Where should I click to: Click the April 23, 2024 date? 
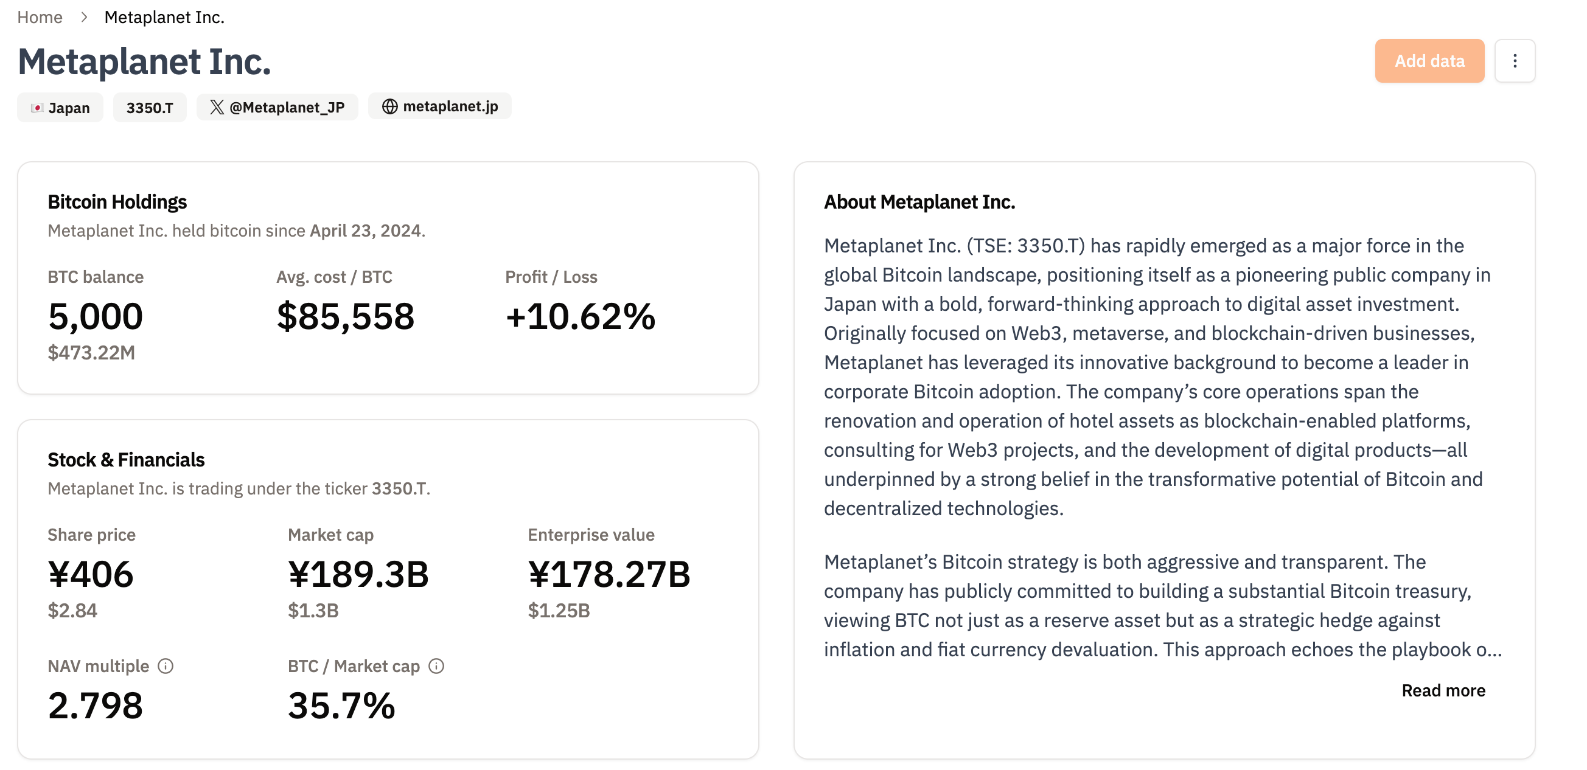(365, 231)
